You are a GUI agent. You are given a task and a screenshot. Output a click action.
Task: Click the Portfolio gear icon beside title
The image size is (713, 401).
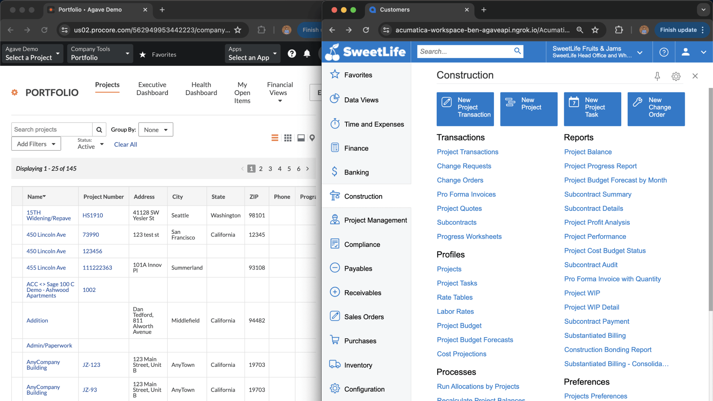tap(14, 92)
